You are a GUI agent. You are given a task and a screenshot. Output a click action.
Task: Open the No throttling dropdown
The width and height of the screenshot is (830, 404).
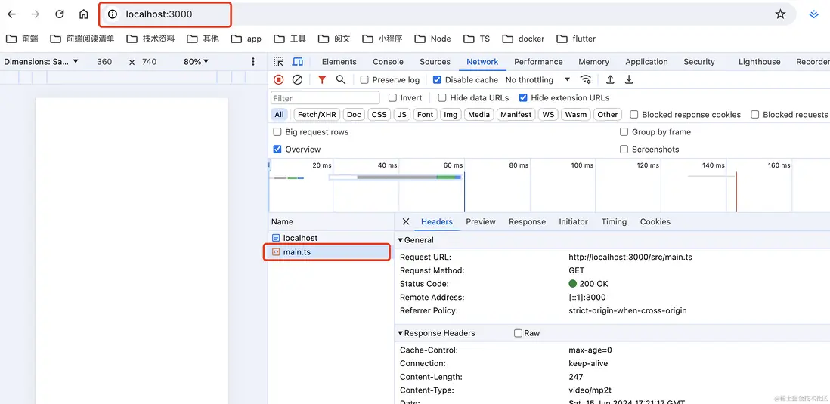tap(537, 80)
